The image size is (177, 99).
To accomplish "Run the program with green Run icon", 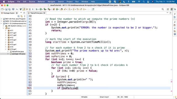I will pyautogui.click(x=41, y=9).
